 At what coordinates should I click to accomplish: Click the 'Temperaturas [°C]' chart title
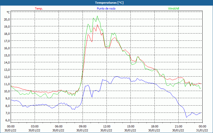pyautogui.click(x=109, y=3)
